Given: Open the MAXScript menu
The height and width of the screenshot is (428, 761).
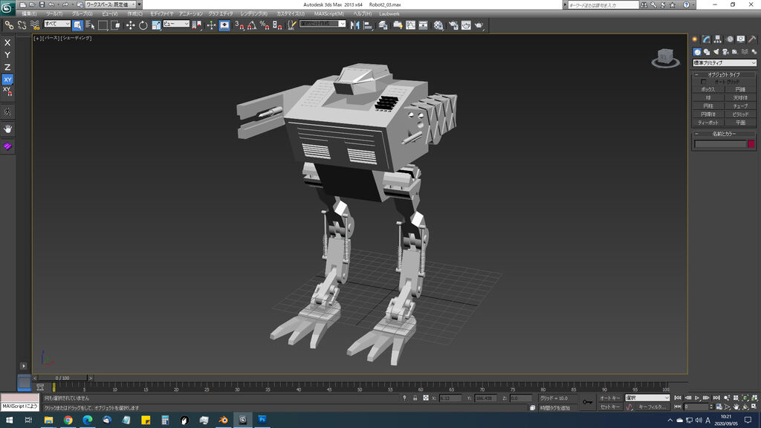Looking at the screenshot, I should tap(328, 14).
